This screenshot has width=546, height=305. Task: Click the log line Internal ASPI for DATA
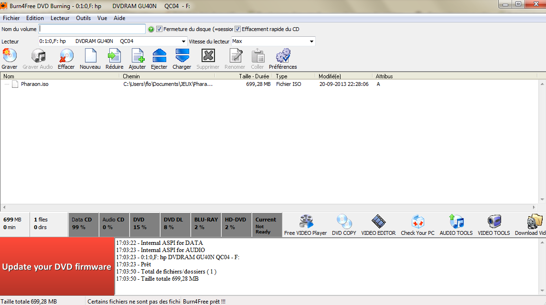click(160, 243)
